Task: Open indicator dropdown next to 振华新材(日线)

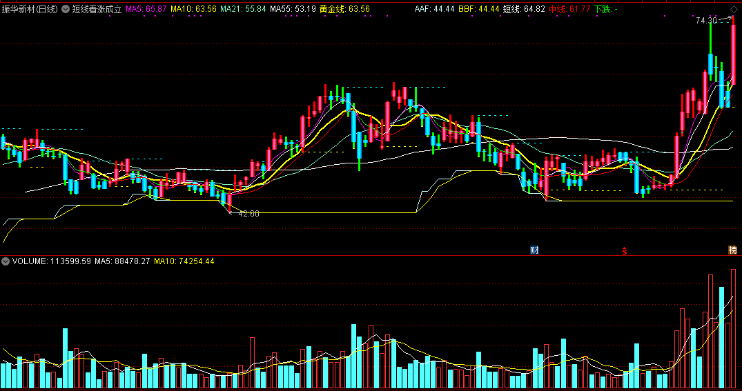Action: pyautogui.click(x=66, y=9)
